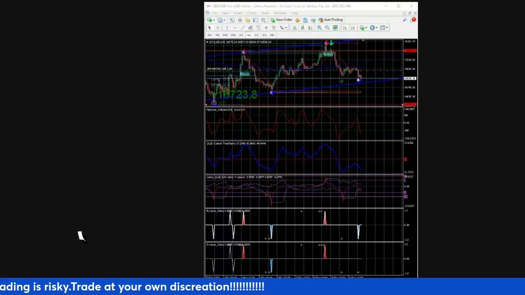Restore the inner chart window
This screenshot has width=525, height=295.
point(410,13)
